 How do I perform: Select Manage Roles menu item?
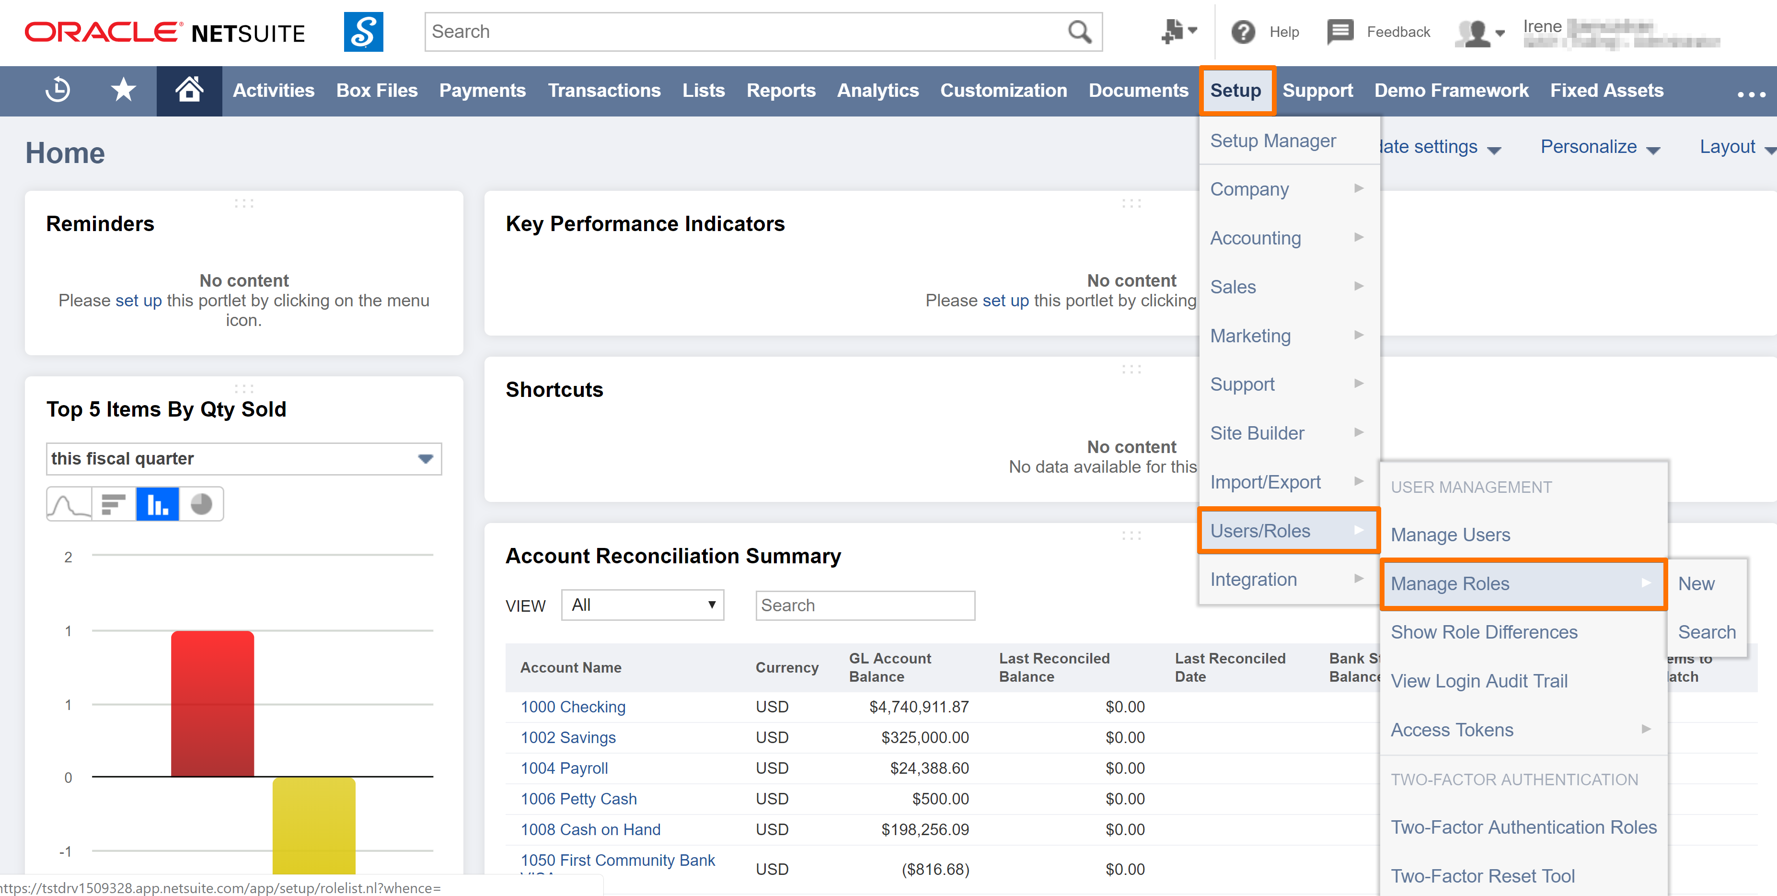pyautogui.click(x=1523, y=583)
